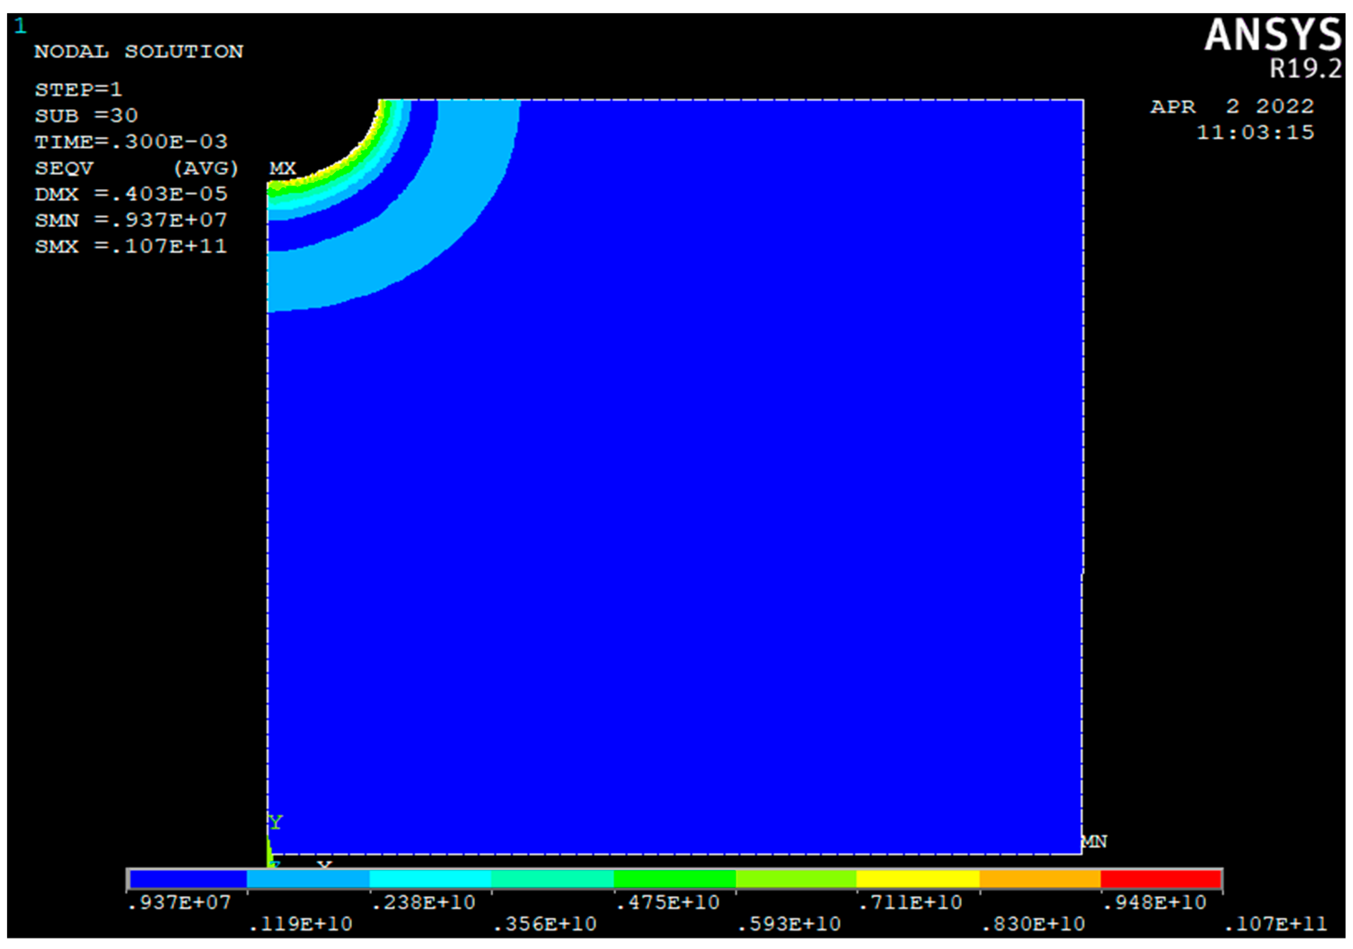Click the Y axis triad label
1353x949 pixels.
point(275,822)
